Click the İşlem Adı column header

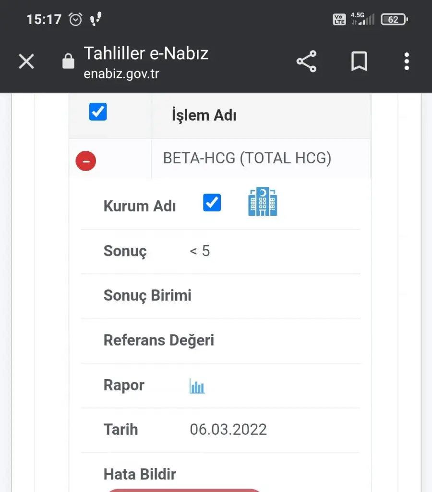(204, 115)
